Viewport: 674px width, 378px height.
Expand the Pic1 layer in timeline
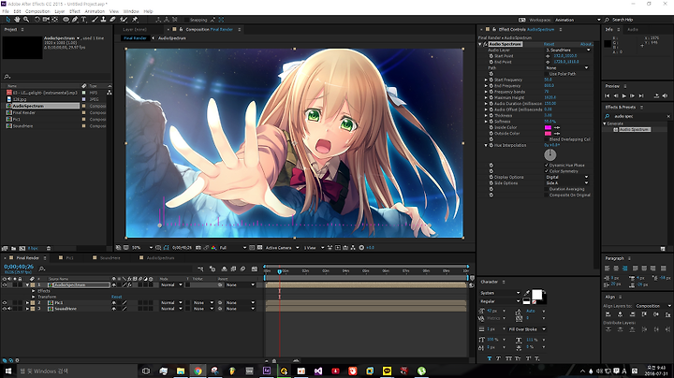pyautogui.click(x=27, y=303)
